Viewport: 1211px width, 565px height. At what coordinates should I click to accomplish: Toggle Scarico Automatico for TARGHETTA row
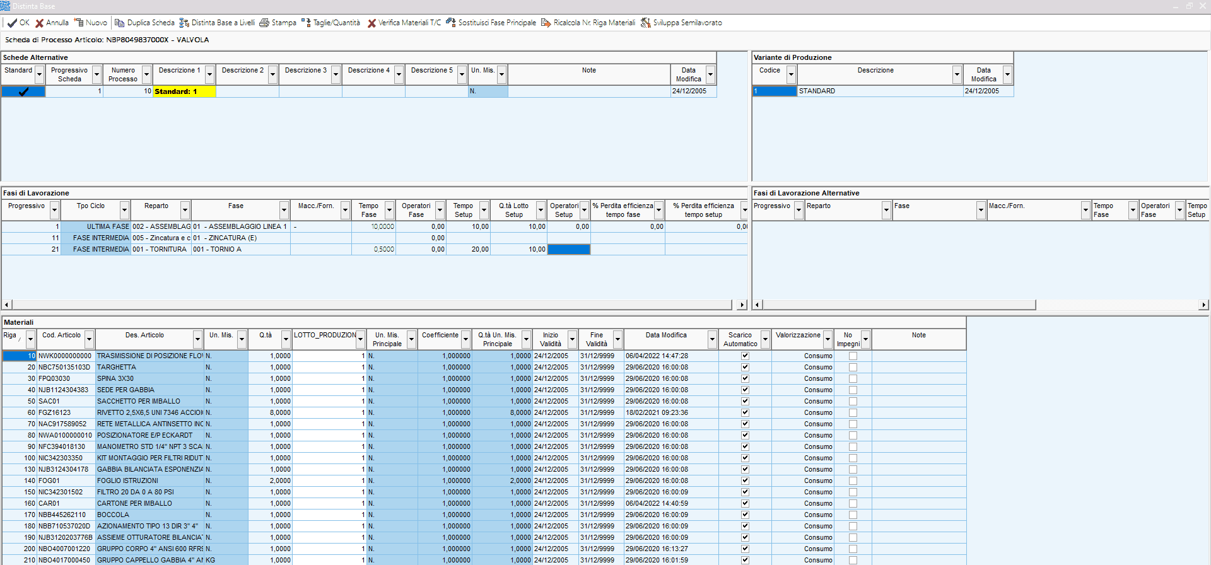point(745,367)
